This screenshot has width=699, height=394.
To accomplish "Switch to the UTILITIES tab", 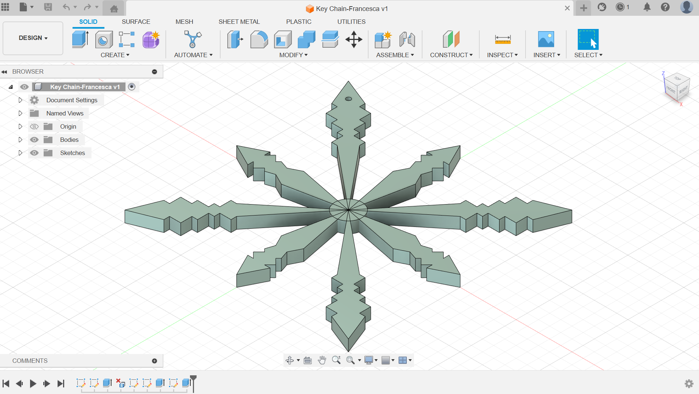I will 351,22.
